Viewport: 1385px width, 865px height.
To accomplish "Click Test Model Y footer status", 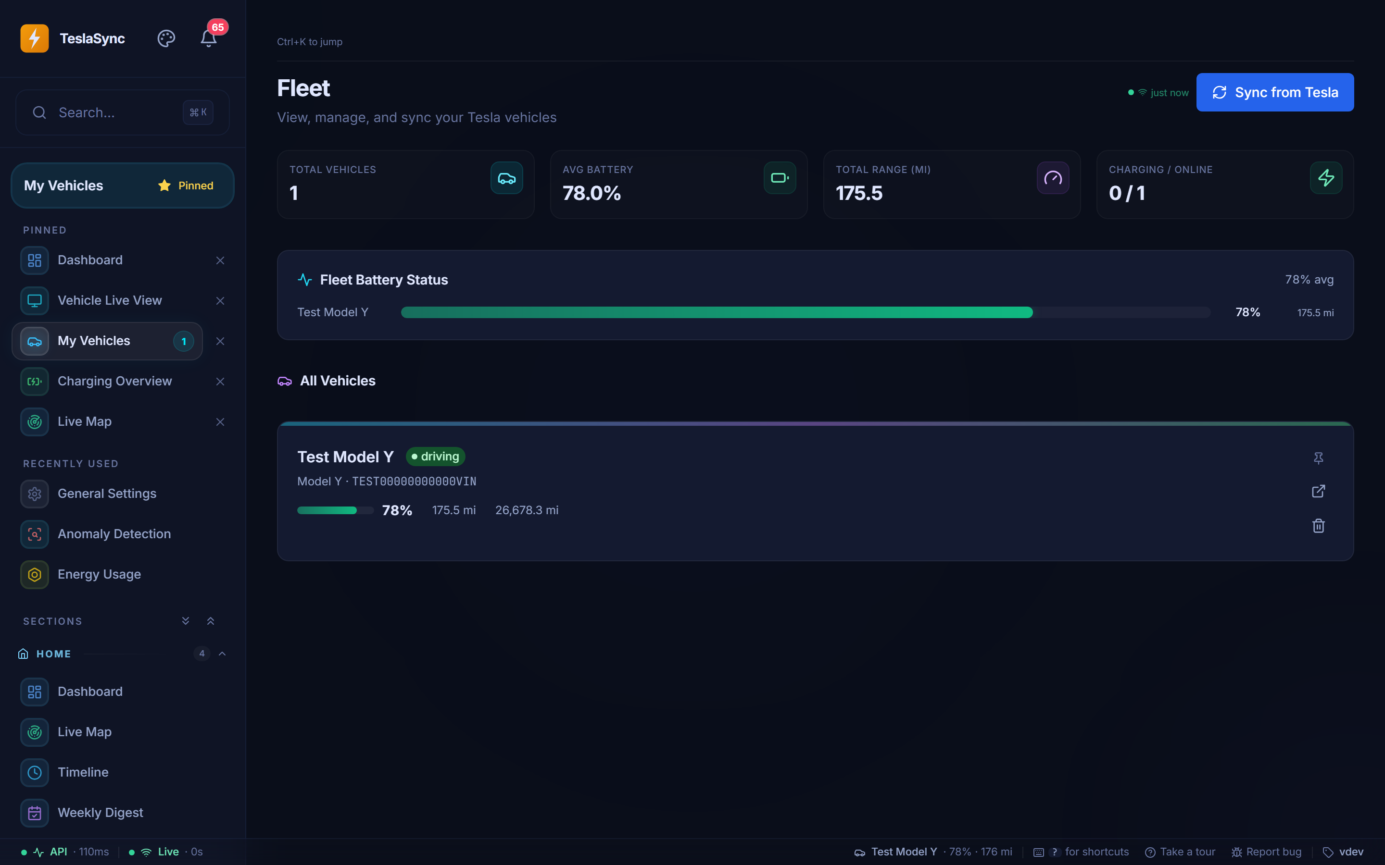I will pos(933,852).
